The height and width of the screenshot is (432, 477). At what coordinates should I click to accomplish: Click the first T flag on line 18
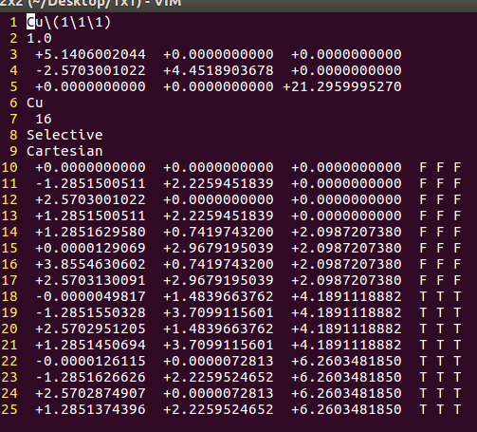423,296
